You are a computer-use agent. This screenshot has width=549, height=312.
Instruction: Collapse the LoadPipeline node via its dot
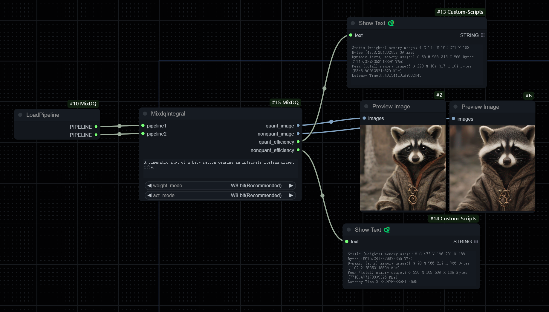pos(20,115)
